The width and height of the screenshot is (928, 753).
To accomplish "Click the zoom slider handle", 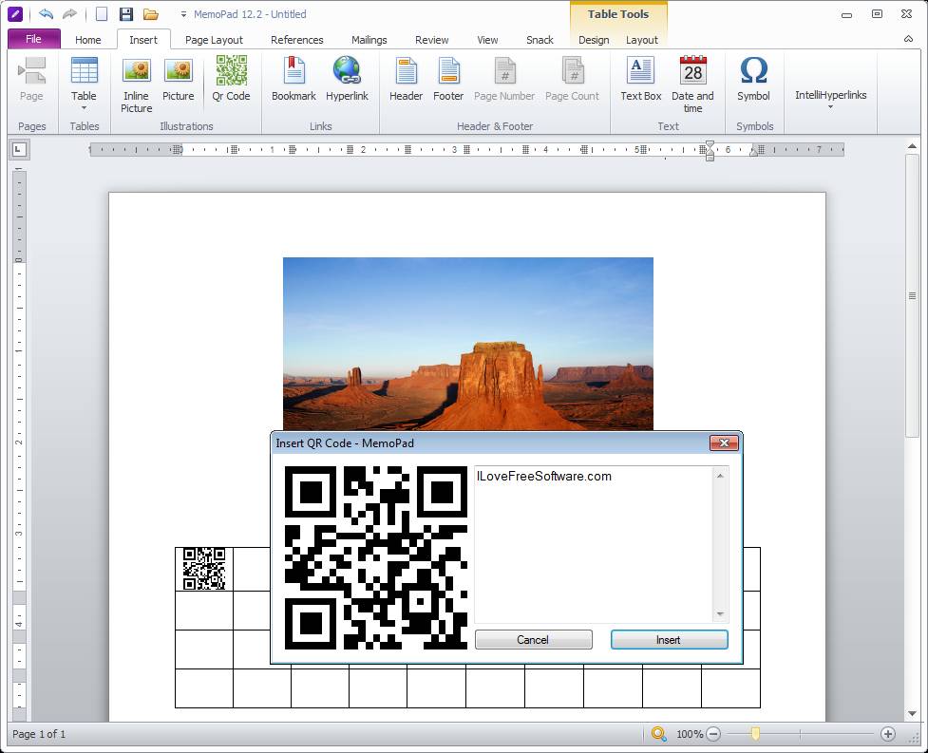I will [755, 734].
